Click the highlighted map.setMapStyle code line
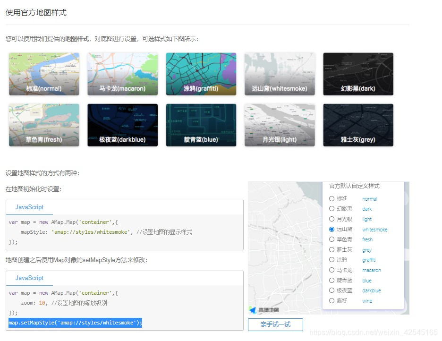442x341 pixels. coord(75,323)
